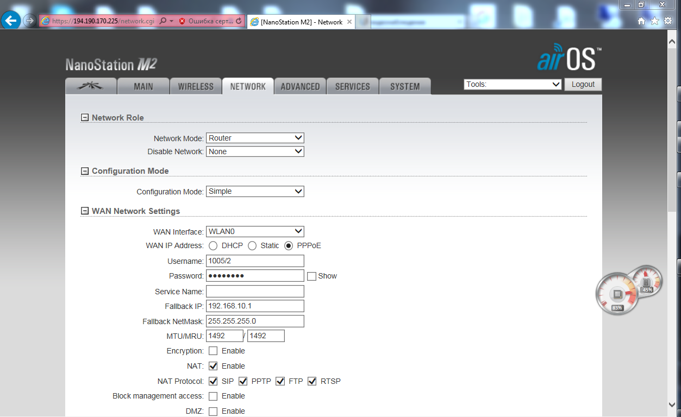Disable the NAT Enable checkbox
Screen dimensions: 681x417
(213, 366)
